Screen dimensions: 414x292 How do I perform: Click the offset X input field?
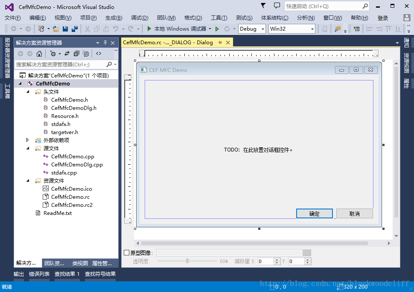tap(266, 261)
